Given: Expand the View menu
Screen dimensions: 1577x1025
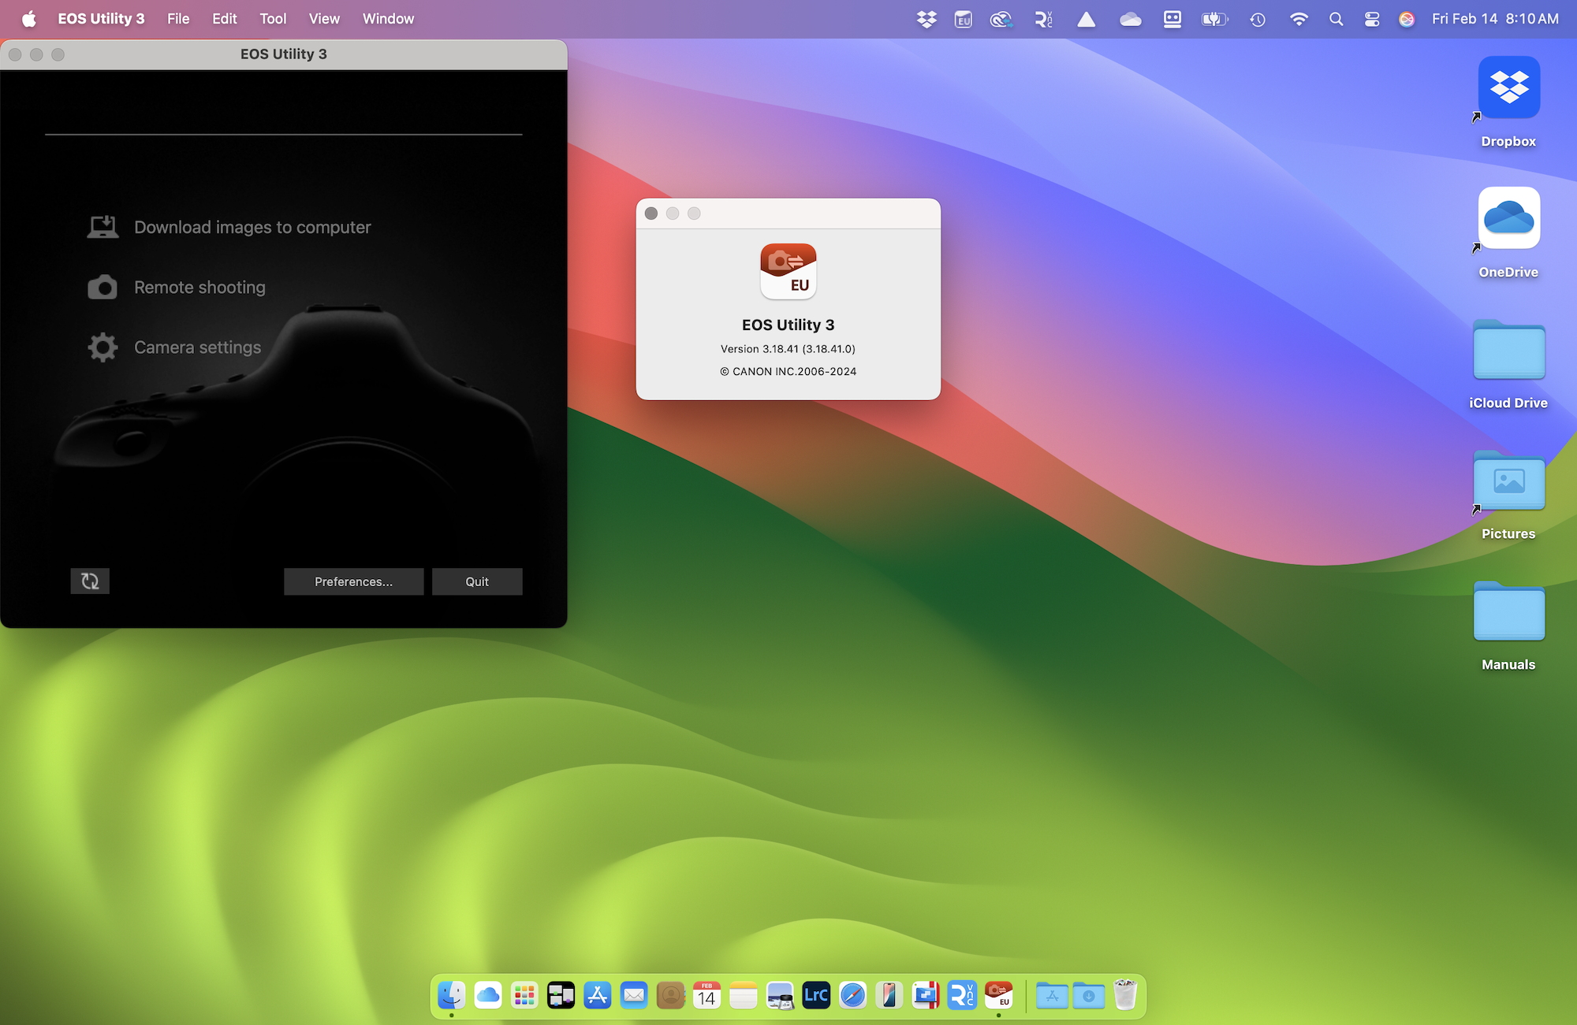Looking at the screenshot, I should coord(324,19).
